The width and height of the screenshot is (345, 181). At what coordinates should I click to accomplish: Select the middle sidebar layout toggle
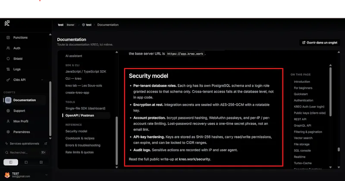click(26, 162)
